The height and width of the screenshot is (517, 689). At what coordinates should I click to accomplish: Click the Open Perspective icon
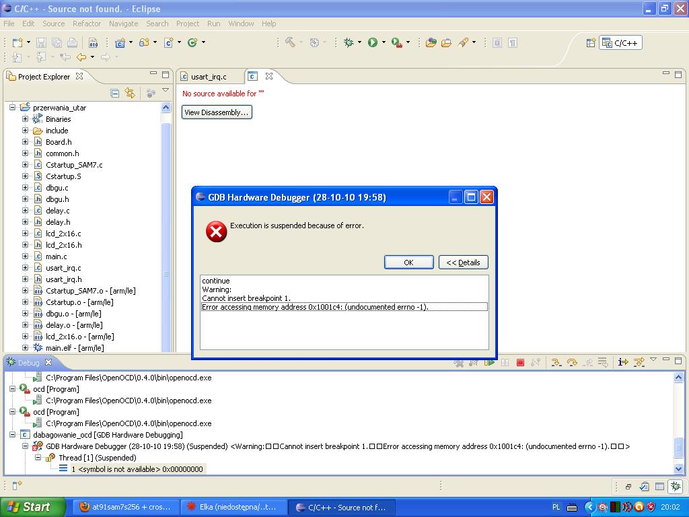[591, 42]
